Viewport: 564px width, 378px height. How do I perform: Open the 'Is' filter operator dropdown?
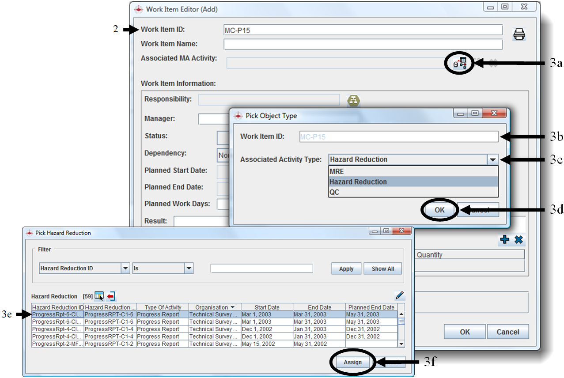point(189,268)
